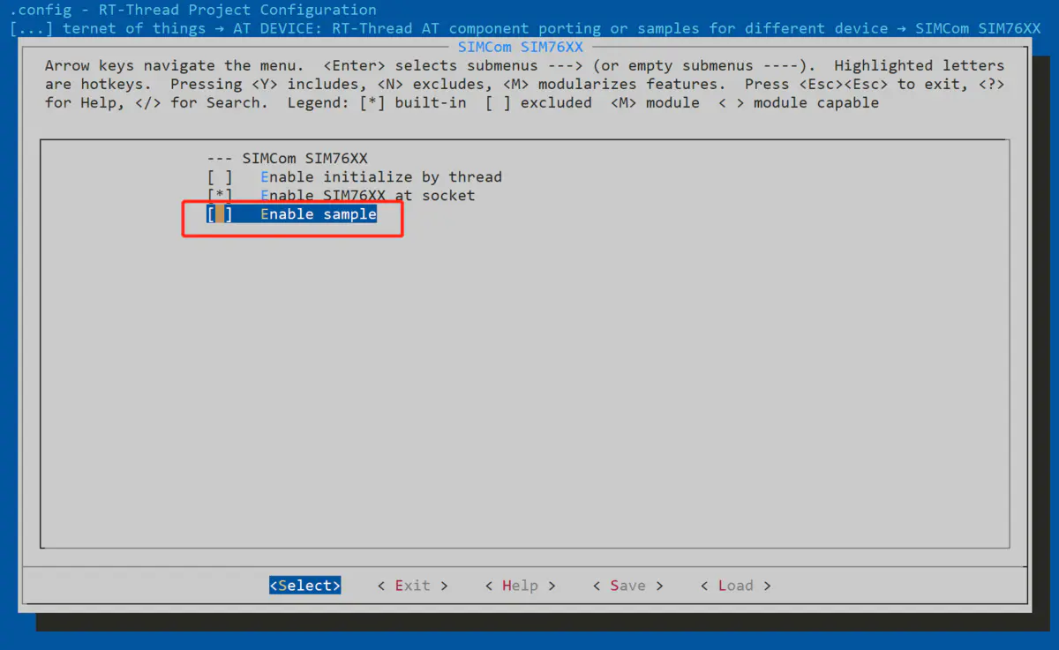Screen dimensions: 1059x650
Task: Click the Enable sample label text
Action: 319,214
